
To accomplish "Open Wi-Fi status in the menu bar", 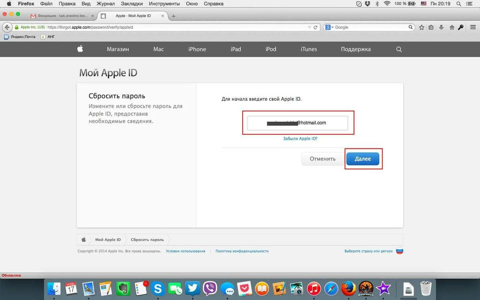I will pyautogui.click(x=387, y=4).
